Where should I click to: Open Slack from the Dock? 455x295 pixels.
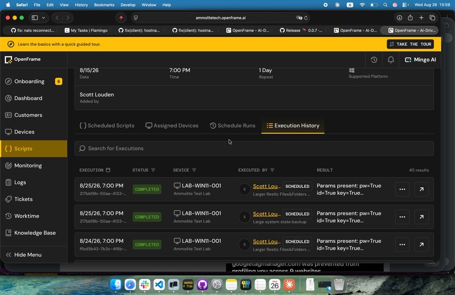coord(144,285)
